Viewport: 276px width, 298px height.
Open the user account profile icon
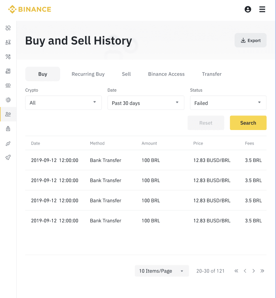point(248,9)
